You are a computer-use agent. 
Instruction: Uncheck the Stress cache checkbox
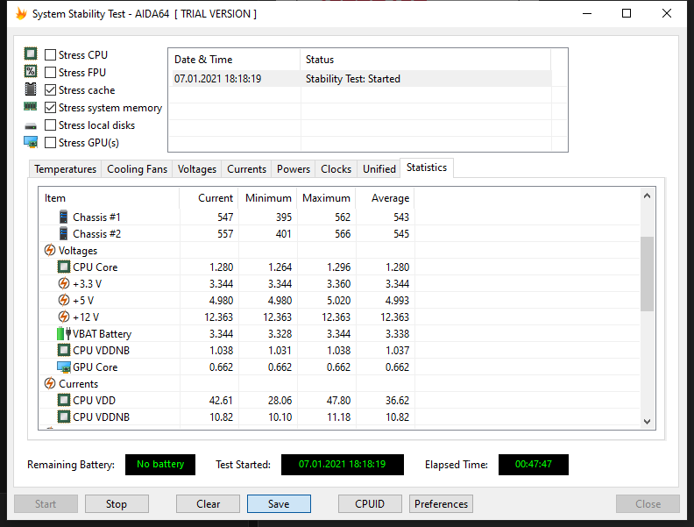pyautogui.click(x=51, y=90)
